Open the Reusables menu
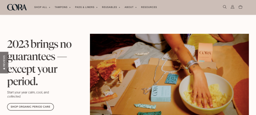 coord(109,7)
